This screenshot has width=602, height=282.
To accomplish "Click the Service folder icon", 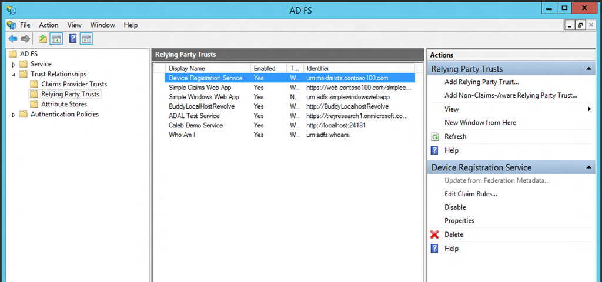I will point(24,64).
